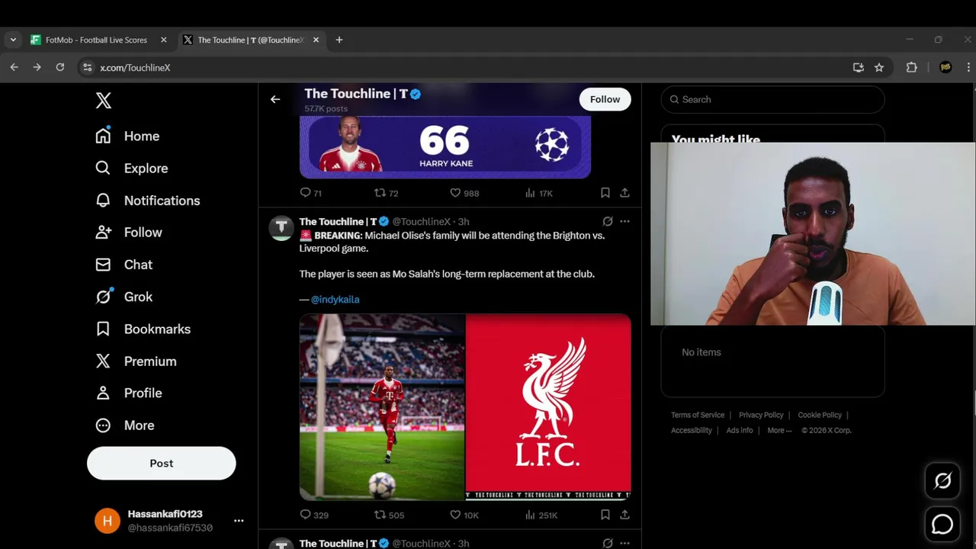Switch to FotMob Football Live Scores tab
Screen dimensions: 976x549
pyautogui.click(x=97, y=40)
